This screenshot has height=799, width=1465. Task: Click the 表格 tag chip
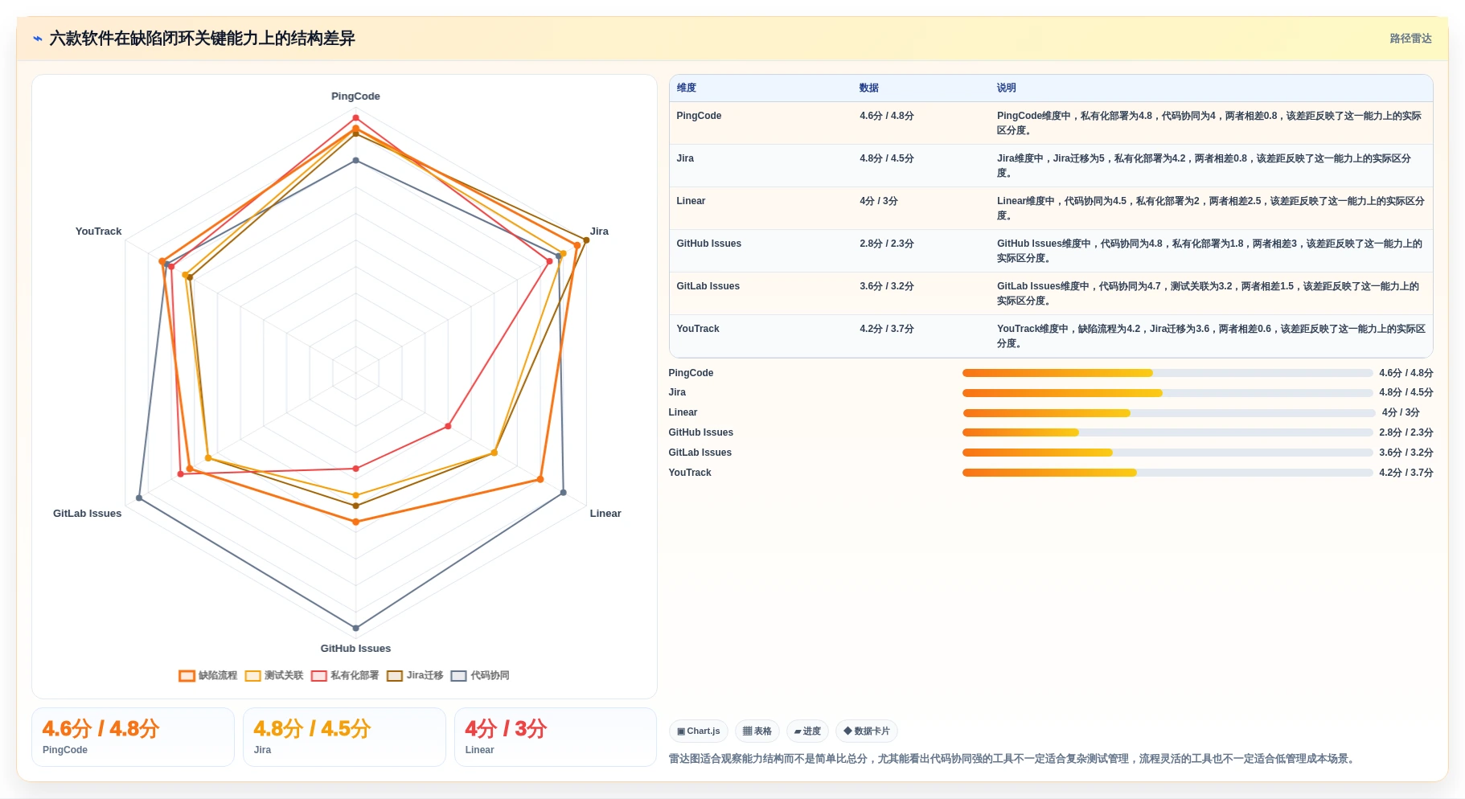[x=757, y=731]
